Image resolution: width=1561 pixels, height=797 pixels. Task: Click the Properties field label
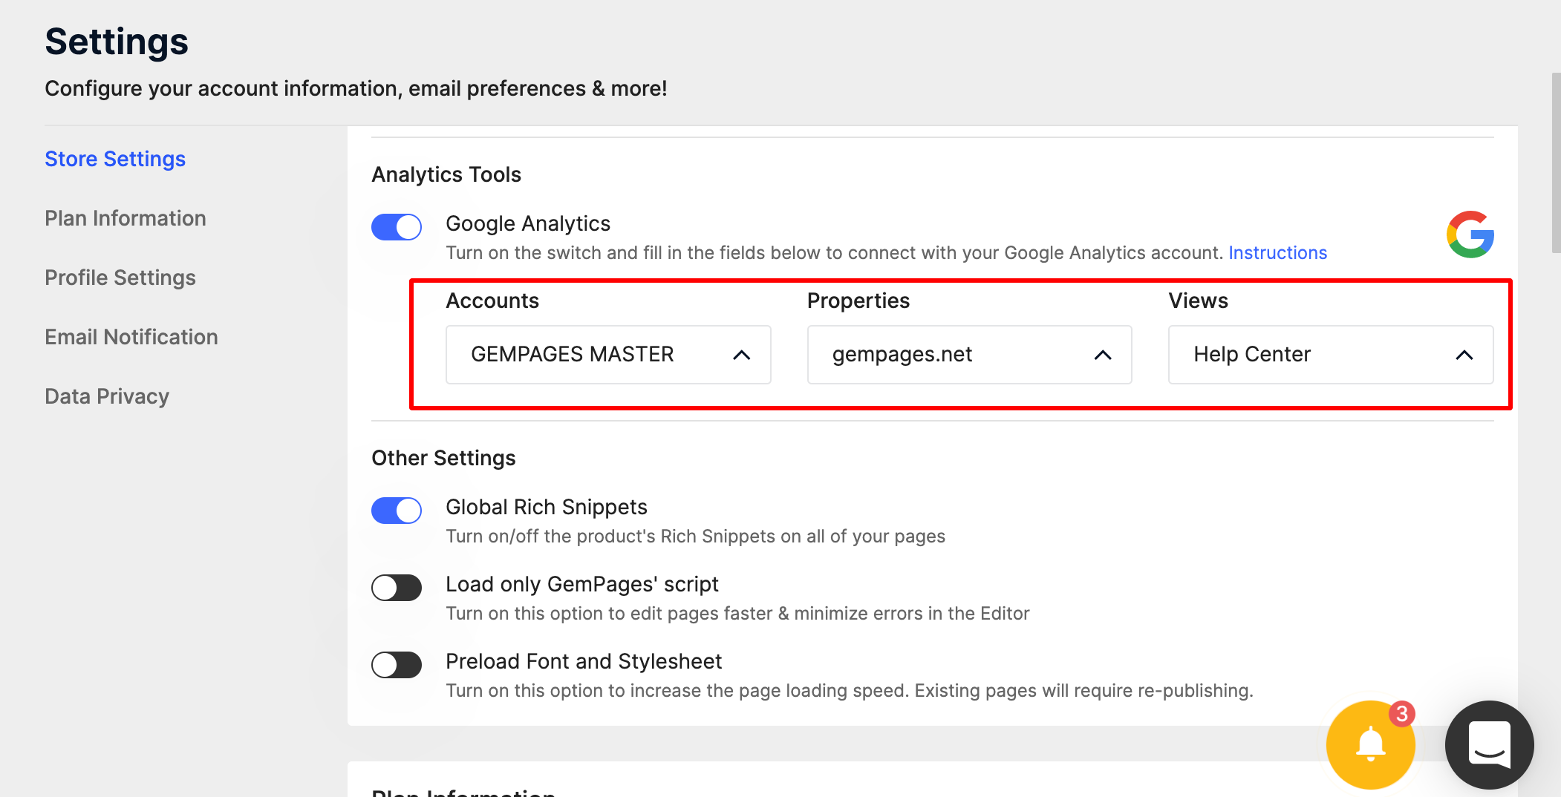[858, 301]
